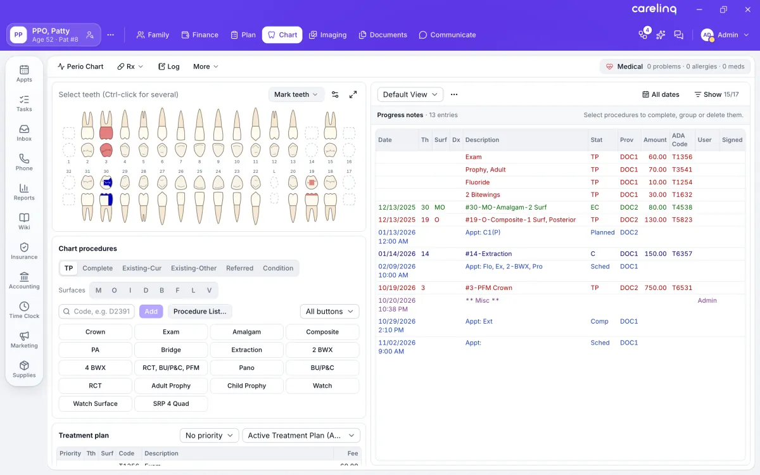Viewport: 760px width, 475px height.
Task: Open Tasks in the sidebar
Action: coord(24,103)
